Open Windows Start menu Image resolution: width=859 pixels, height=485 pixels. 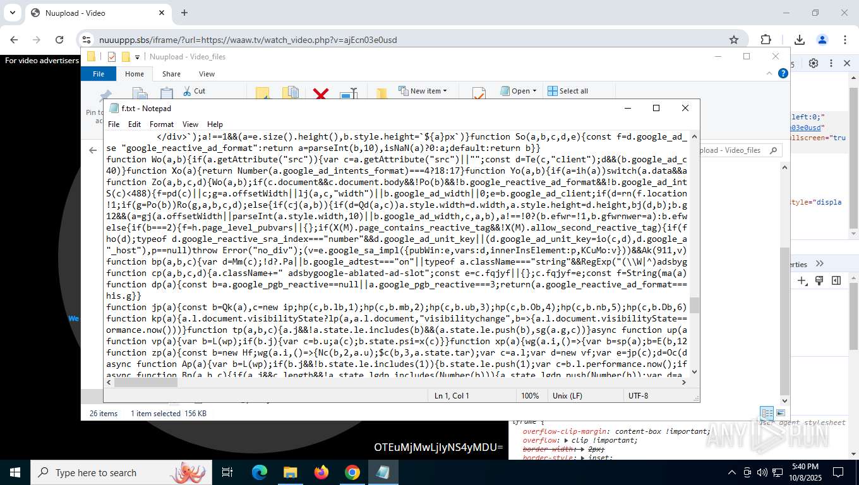click(15, 472)
